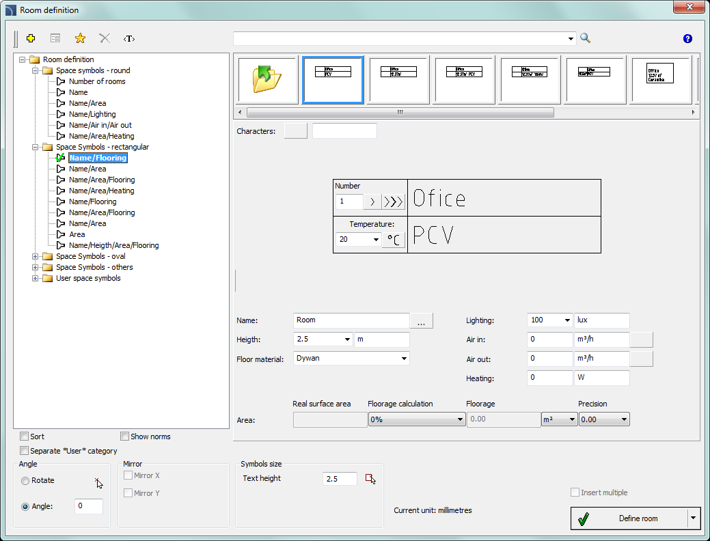
Task: Expand the Space Symbols - oval folder
Action: [x=36, y=256]
